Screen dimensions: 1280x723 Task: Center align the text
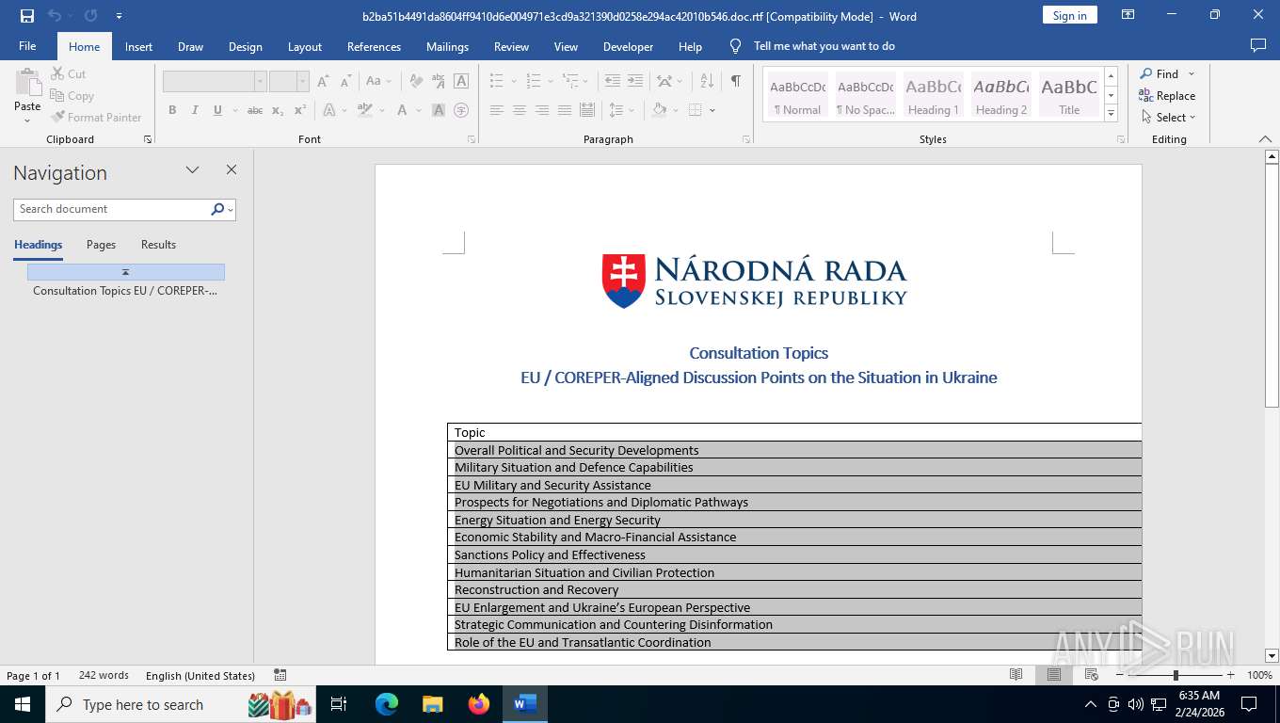coord(520,110)
